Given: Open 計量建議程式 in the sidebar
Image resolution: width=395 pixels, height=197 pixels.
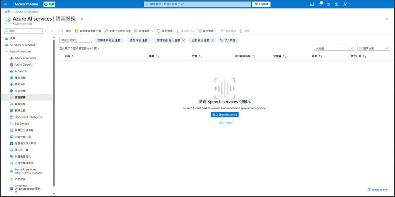Looking at the screenshot, I should tap(23, 156).
